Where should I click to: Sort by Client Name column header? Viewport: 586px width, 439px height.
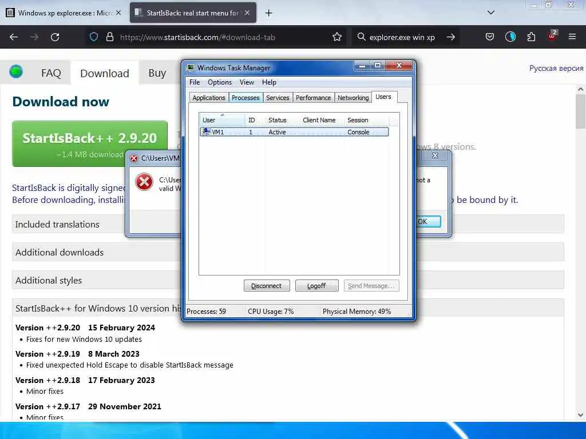click(x=322, y=120)
